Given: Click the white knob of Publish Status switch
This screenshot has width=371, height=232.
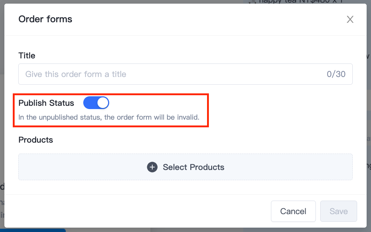Looking at the screenshot, I should click(103, 103).
